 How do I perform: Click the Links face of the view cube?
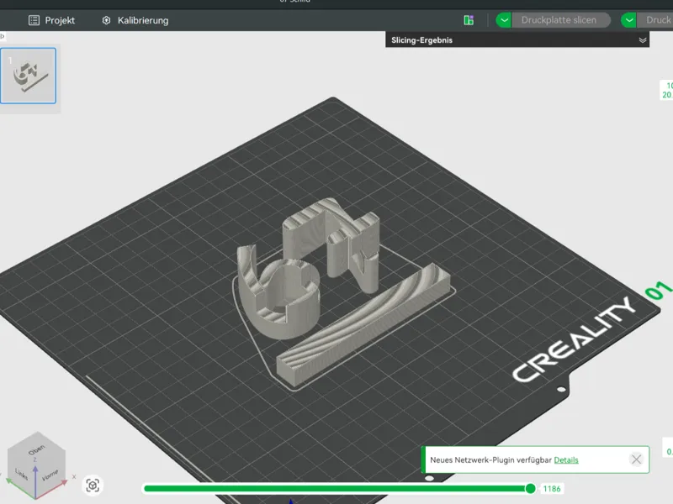[22, 474]
